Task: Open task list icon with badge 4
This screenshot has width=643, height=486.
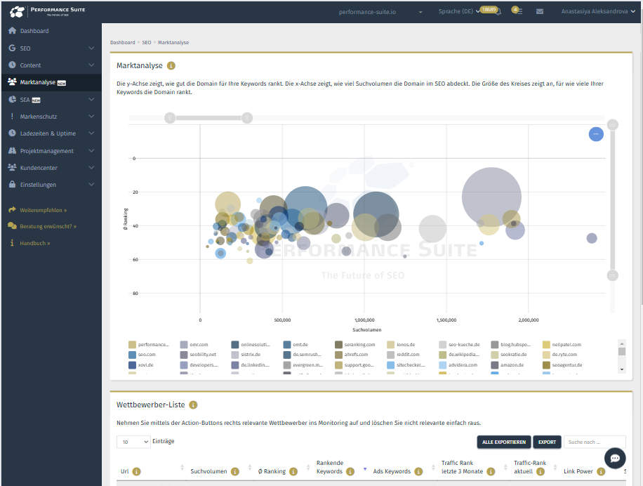Action: pos(519,11)
